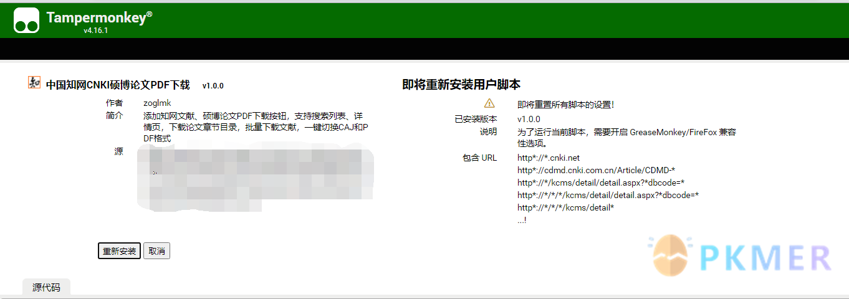The height and width of the screenshot is (299, 849).
Task: Click the URL containing cdmd.cnki.com.cn/Article/CDMD-*
Action: (597, 170)
